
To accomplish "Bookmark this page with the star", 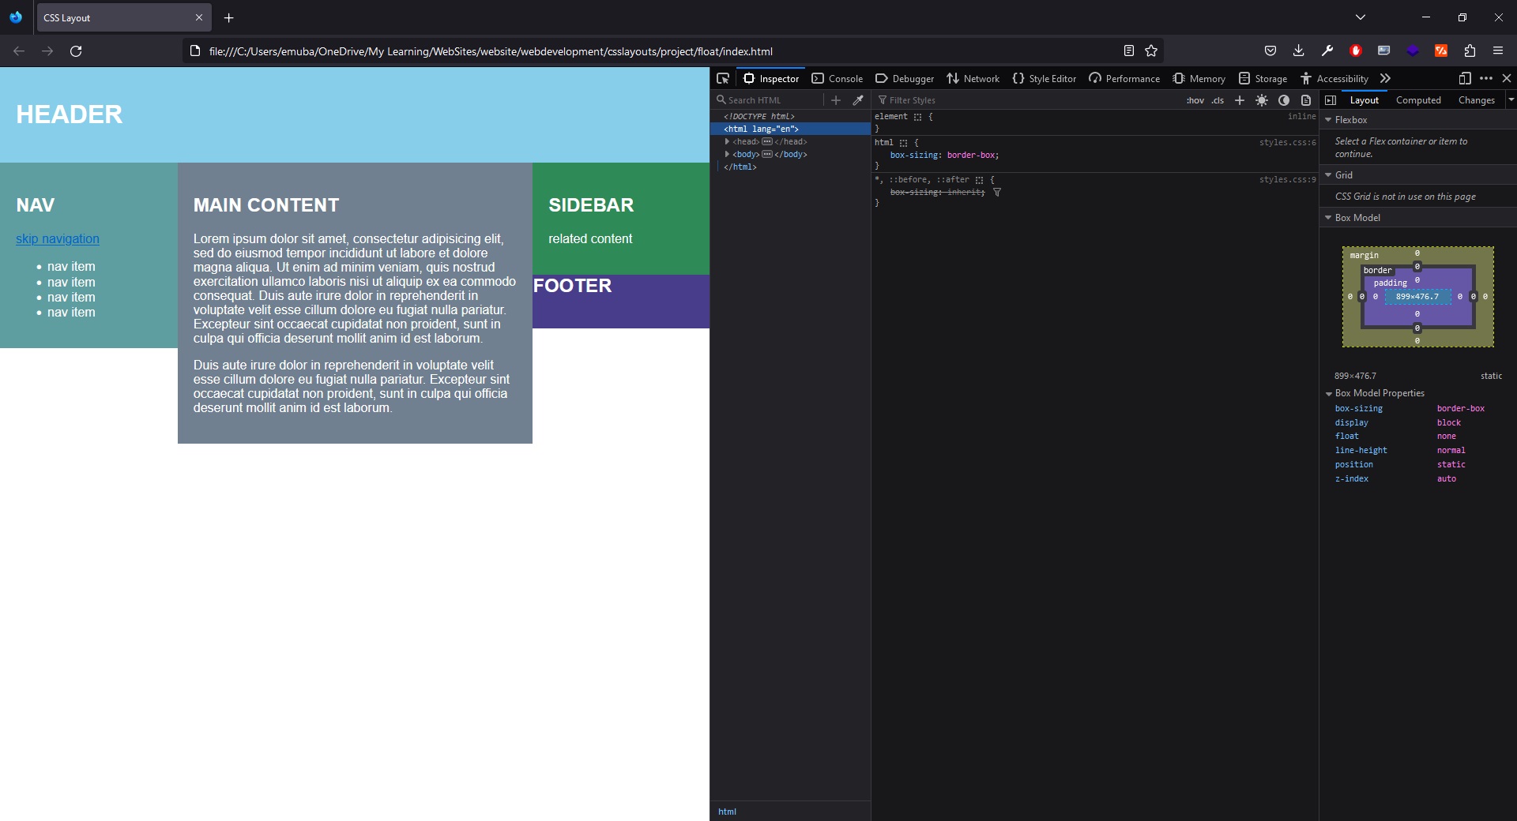I will pyautogui.click(x=1151, y=51).
